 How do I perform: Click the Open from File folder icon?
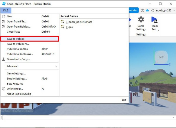[4, 21]
